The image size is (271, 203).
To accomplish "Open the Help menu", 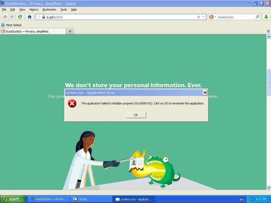I will click(74, 10).
